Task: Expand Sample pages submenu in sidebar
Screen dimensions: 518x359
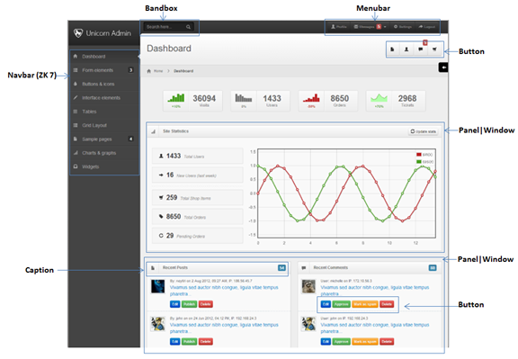Action: [104, 139]
